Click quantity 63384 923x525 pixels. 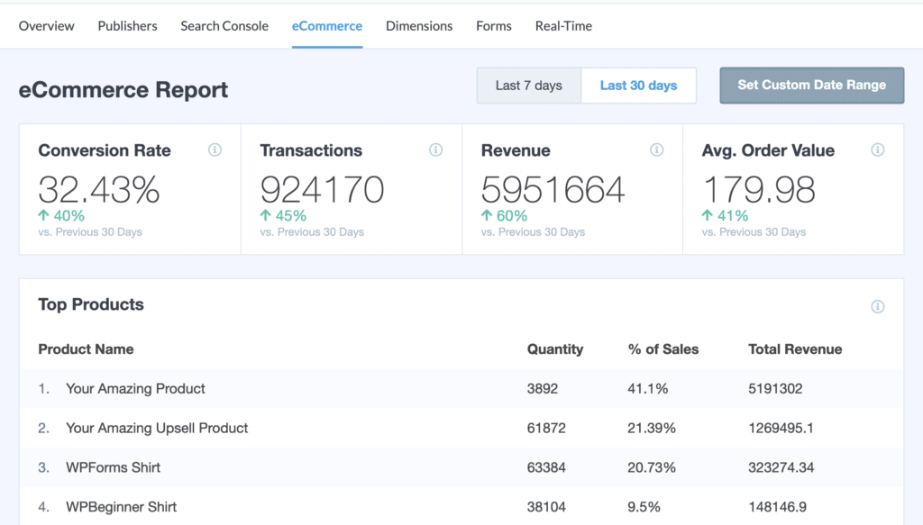click(x=546, y=467)
